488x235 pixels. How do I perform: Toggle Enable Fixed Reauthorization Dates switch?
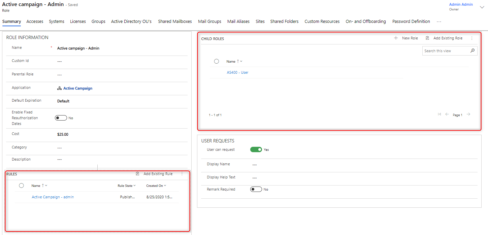(61, 118)
